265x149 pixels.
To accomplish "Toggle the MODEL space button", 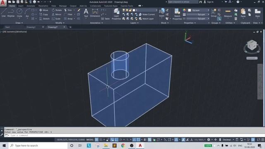I will (x=90, y=140).
